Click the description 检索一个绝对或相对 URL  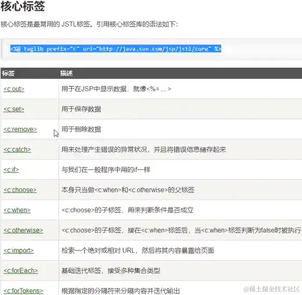point(98,250)
